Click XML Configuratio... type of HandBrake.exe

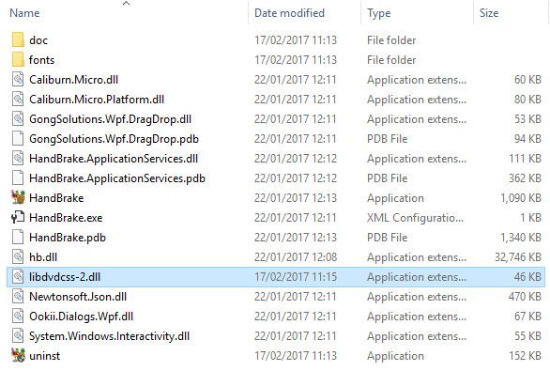point(415,218)
